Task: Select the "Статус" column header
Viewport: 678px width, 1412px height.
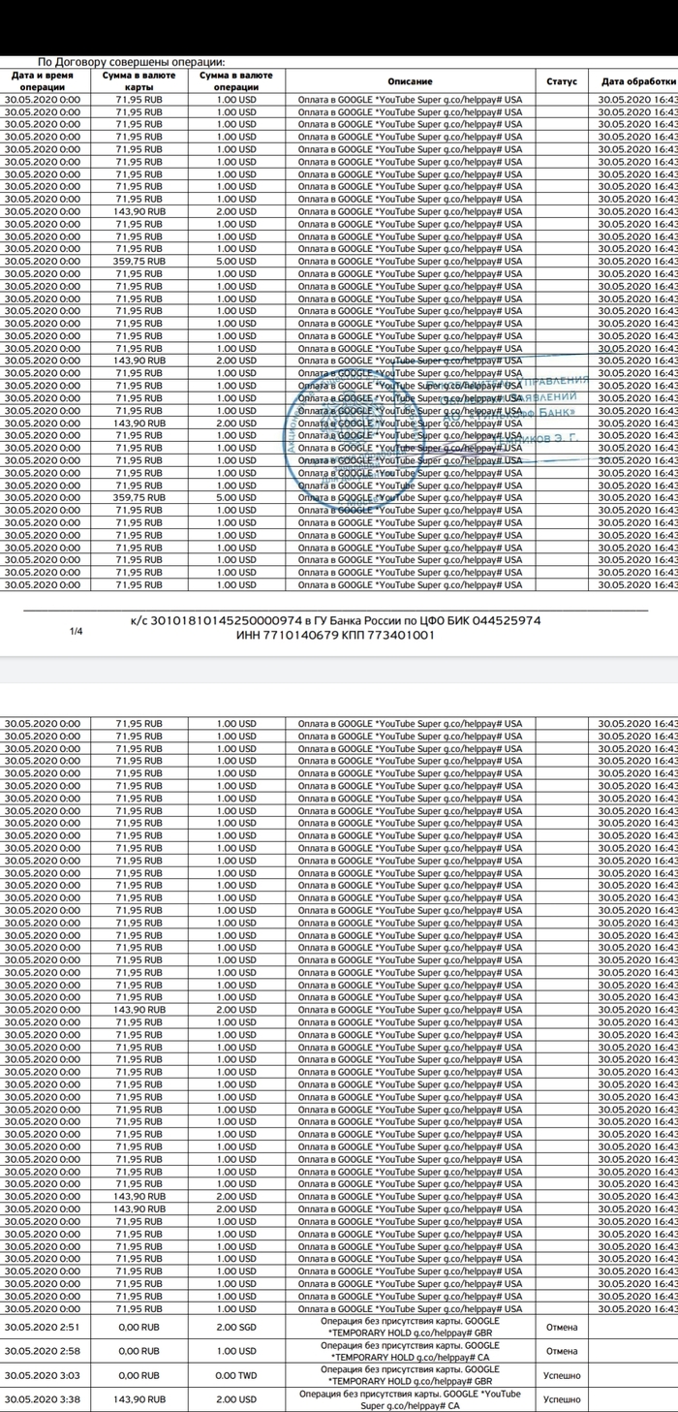Action: pyautogui.click(x=561, y=81)
